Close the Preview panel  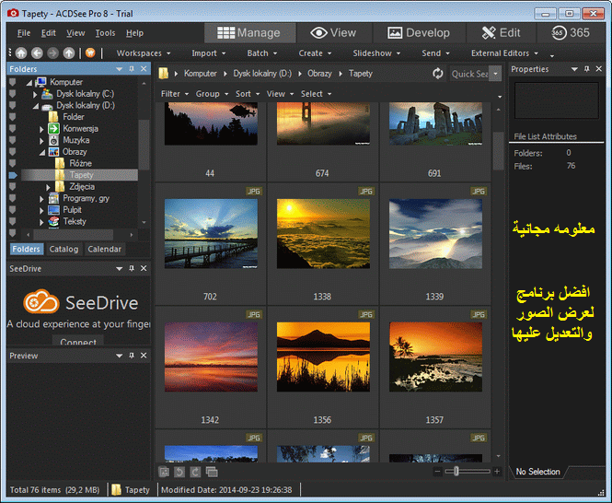pos(144,356)
